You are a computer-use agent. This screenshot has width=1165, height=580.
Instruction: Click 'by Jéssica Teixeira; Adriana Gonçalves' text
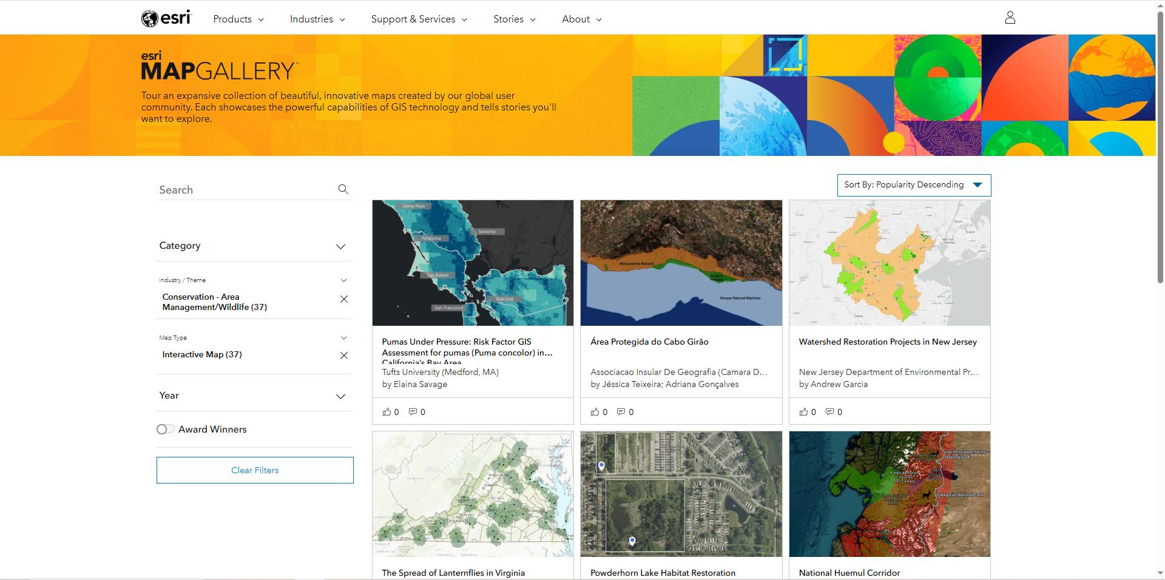664,384
